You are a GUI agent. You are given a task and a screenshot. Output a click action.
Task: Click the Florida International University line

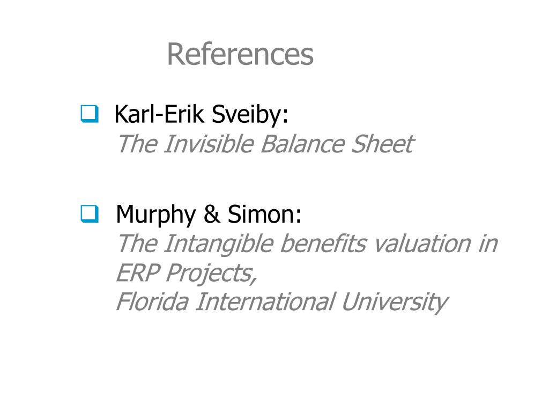(282, 302)
